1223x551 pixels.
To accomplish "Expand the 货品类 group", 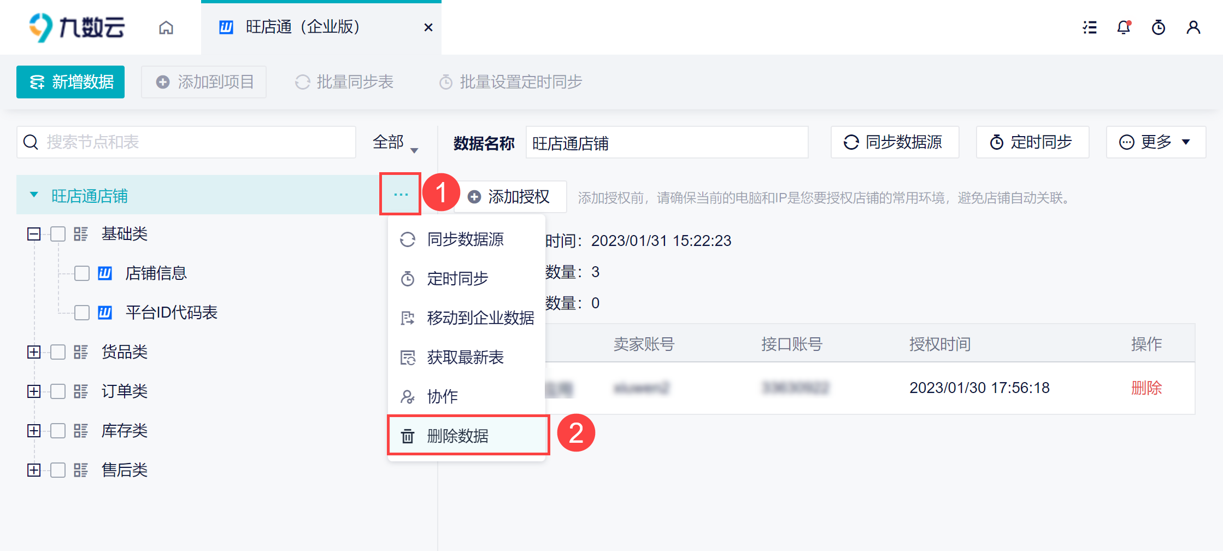I will (34, 352).
